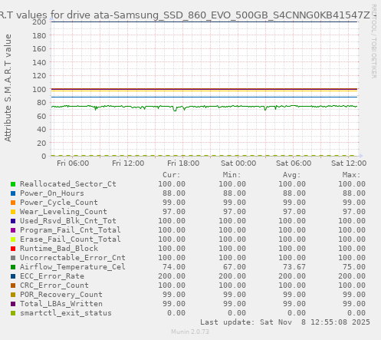This screenshot has width=381, height=340.
Task: Click the ECC_Error_Rate current value 200.00
Action: (x=172, y=276)
